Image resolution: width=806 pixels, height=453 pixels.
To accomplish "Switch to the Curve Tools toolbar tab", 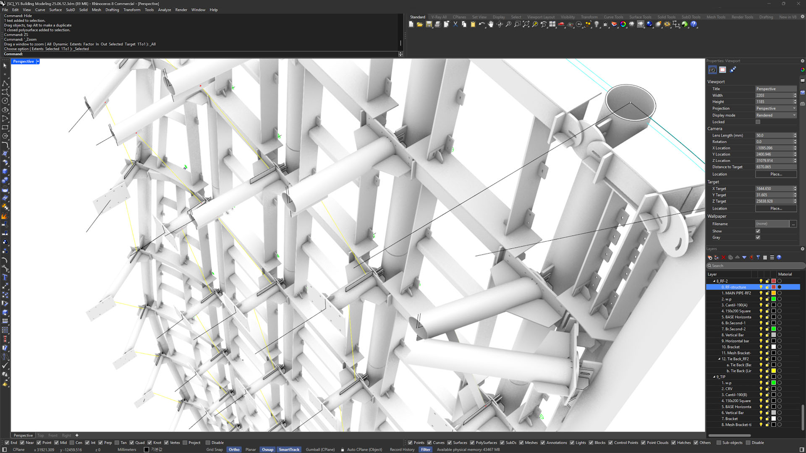I will (613, 17).
